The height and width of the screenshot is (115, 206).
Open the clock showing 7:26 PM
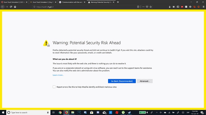click(195, 112)
